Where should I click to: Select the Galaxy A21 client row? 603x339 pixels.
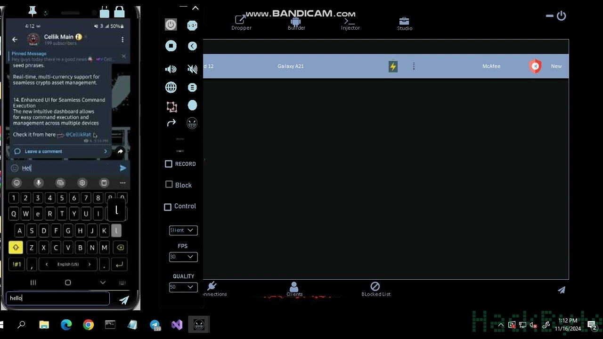tap(386, 66)
